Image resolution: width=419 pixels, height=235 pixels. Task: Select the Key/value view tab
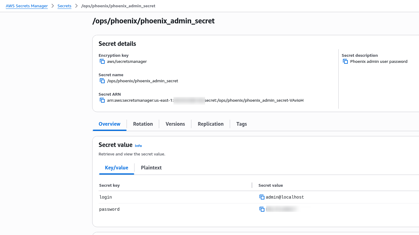click(x=117, y=168)
